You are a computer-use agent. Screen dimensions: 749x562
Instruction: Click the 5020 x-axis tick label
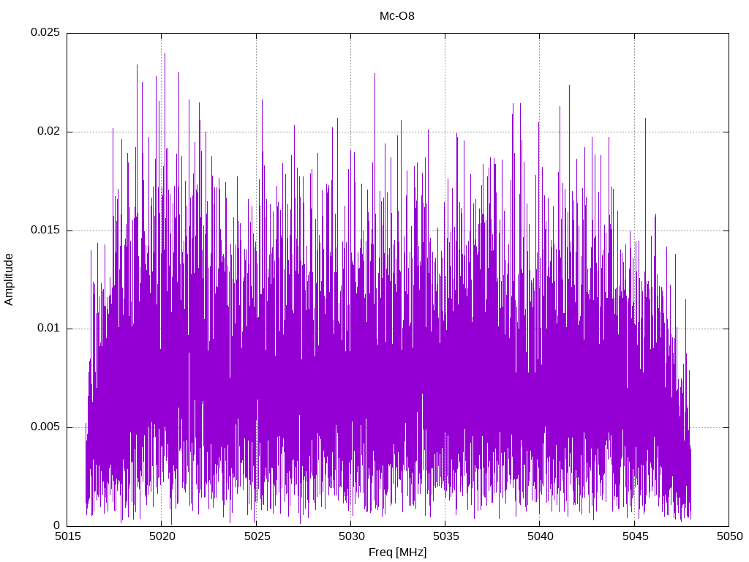[162, 536]
